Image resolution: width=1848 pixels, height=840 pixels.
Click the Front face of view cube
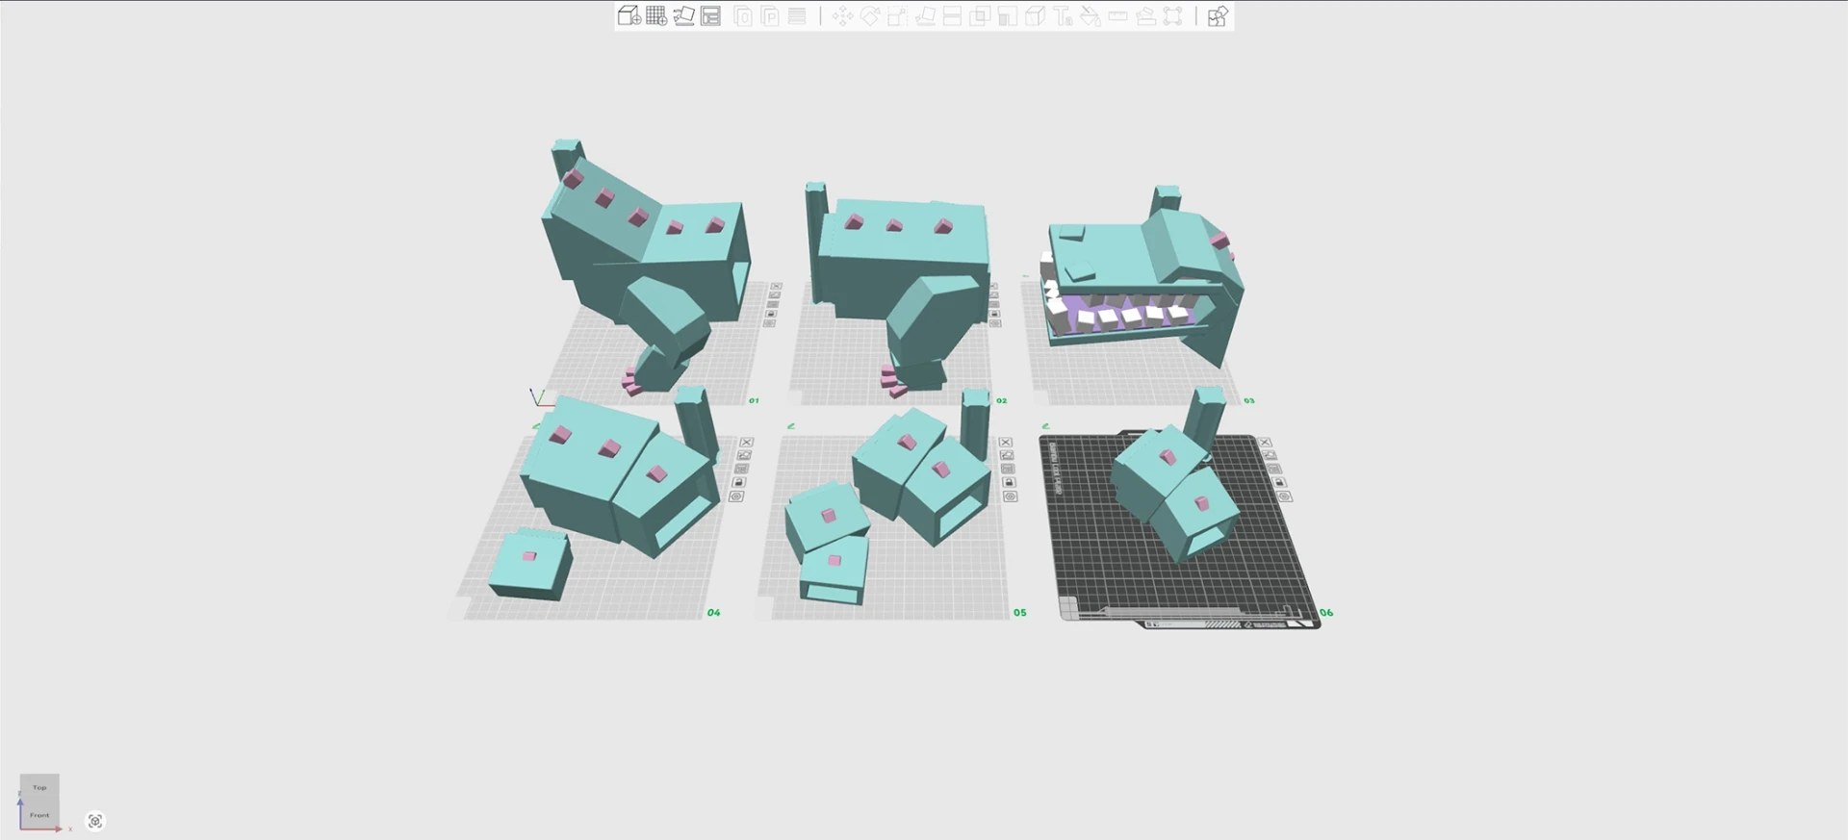pyautogui.click(x=39, y=814)
